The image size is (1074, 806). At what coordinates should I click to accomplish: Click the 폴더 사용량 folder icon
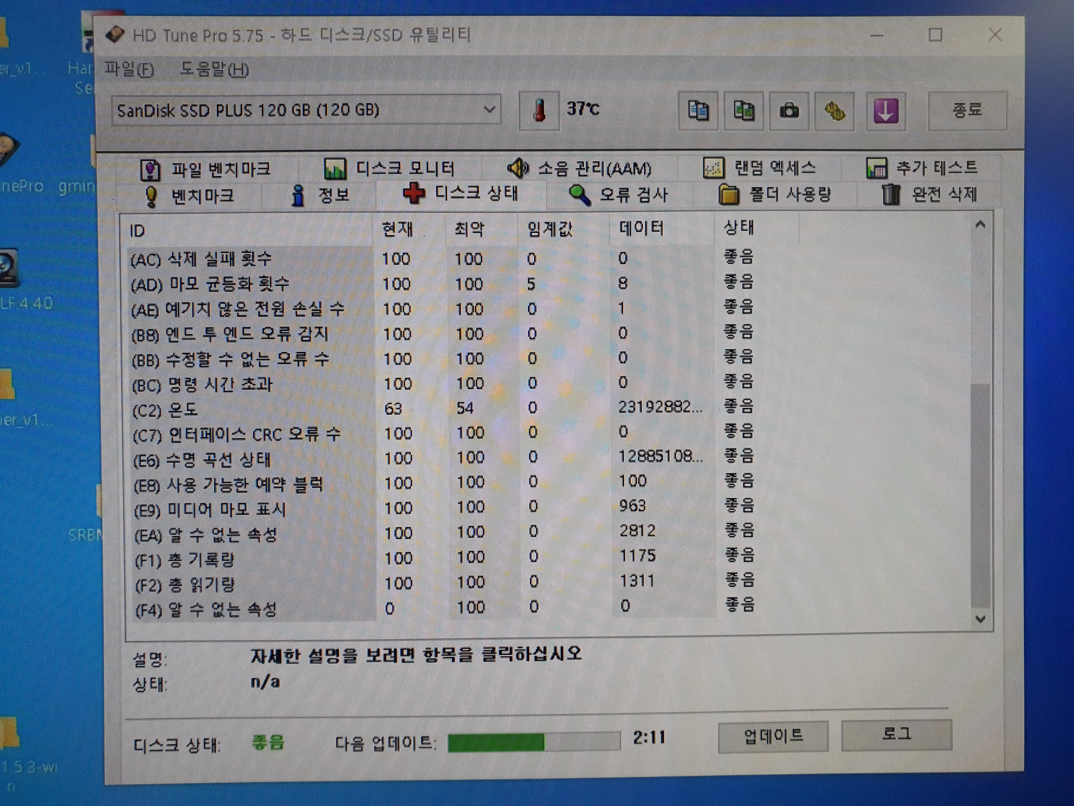729,195
